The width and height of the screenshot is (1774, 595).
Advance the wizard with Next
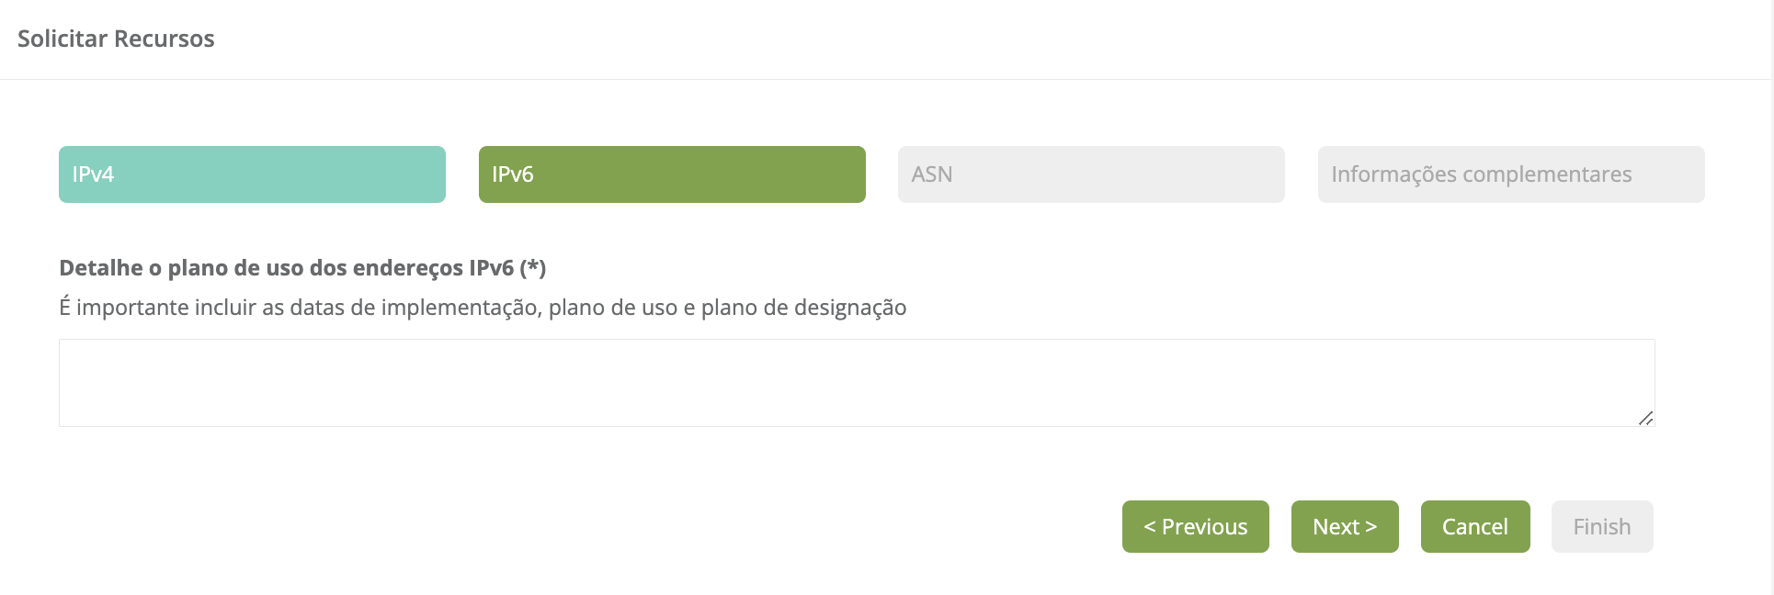pyautogui.click(x=1344, y=527)
